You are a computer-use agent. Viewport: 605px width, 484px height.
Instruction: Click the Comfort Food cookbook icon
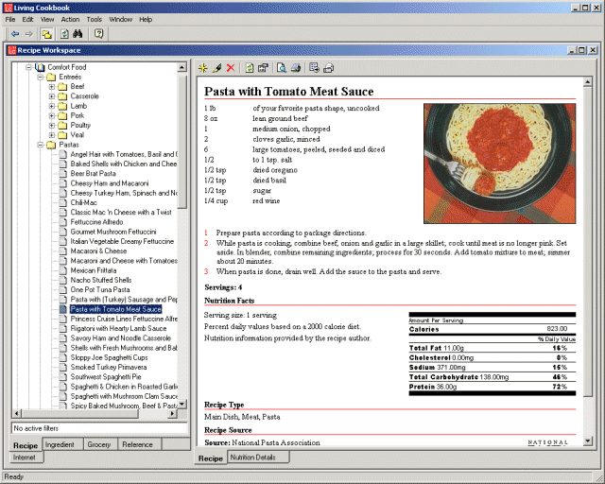[40, 67]
